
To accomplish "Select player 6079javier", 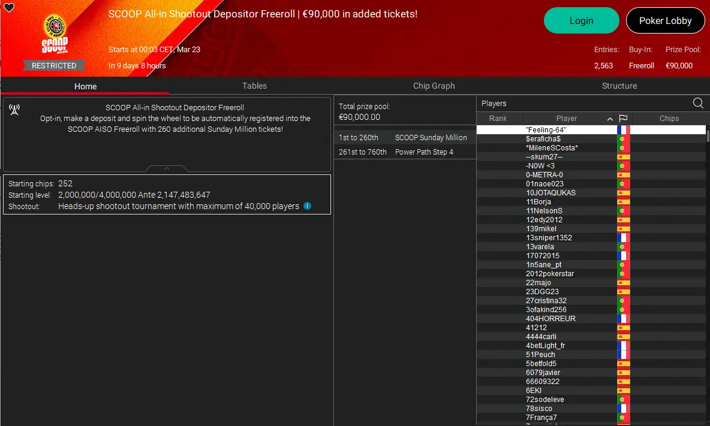I will coord(591,372).
